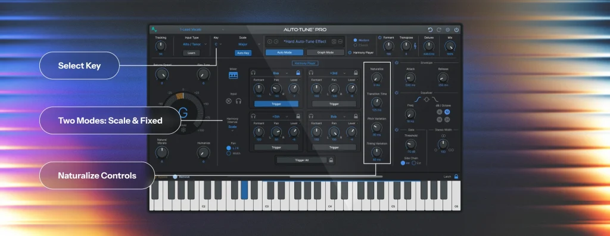Toggle the lock on the +3rd voice

(x=356, y=73)
